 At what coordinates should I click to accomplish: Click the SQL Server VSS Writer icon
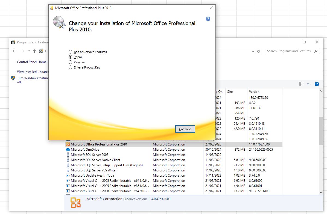coord(68,170)
